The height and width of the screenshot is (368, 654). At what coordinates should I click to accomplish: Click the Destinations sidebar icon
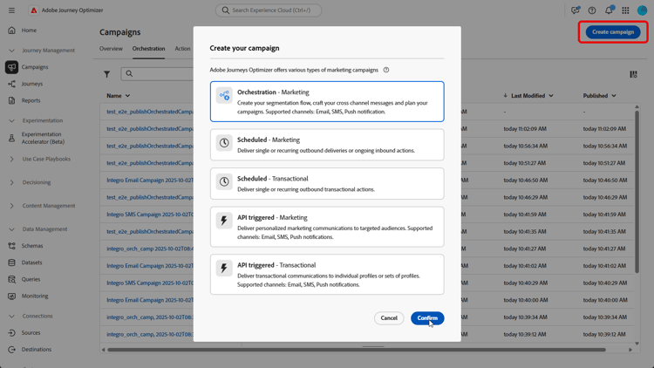11,349
